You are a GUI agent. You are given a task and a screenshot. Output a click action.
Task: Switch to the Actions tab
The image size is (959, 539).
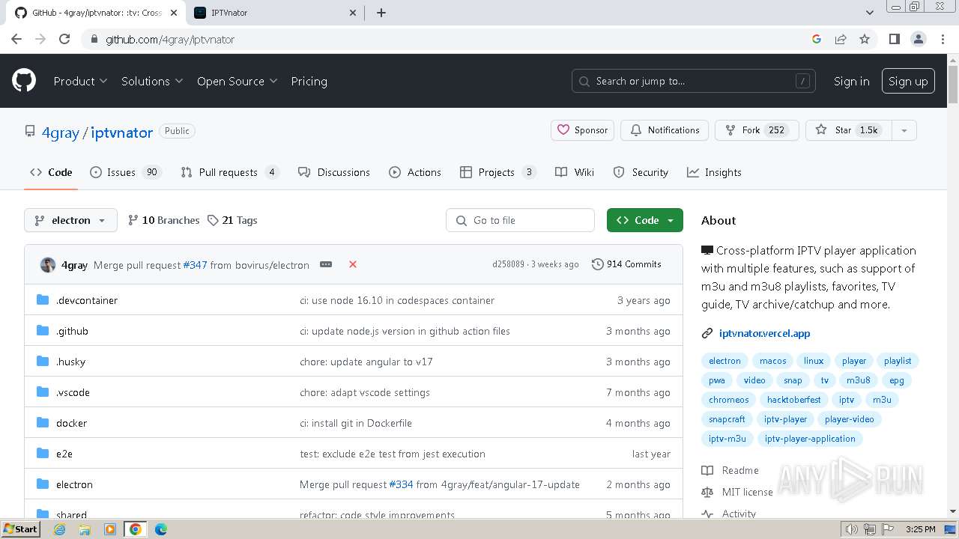click(415, 172)
